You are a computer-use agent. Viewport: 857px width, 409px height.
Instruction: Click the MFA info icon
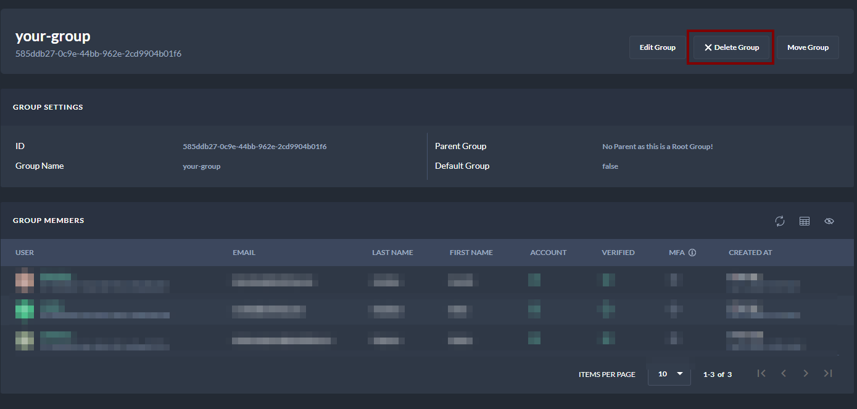coord(692,253)
